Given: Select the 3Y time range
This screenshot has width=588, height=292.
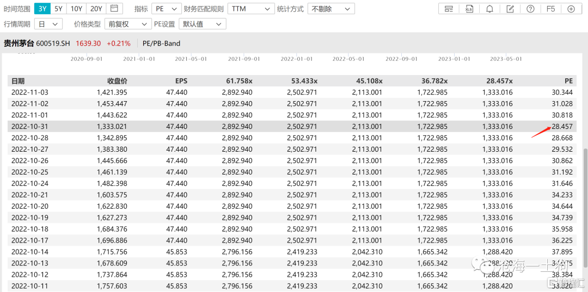Looking at the screenshot, I should point(42,8).
